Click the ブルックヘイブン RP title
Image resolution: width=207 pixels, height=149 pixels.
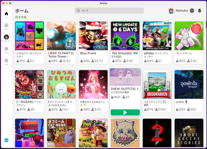(155, 103)
